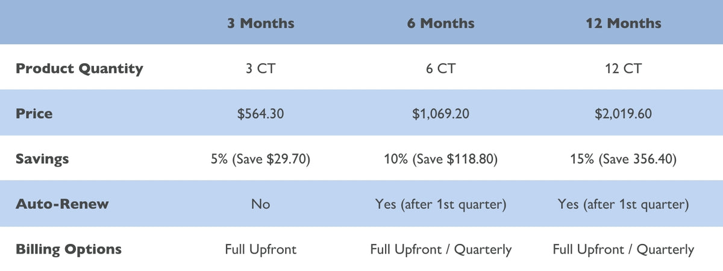The width and height of the screenshot is (723, 271).
Task: Select the 6 CT quantity cell
Action: tap(440, 69)
